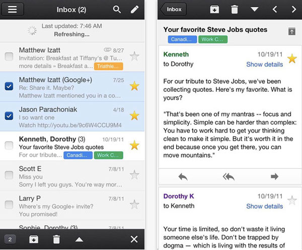
Task: Delete selected emails using bottom trash icon
Action: [56, 239]
